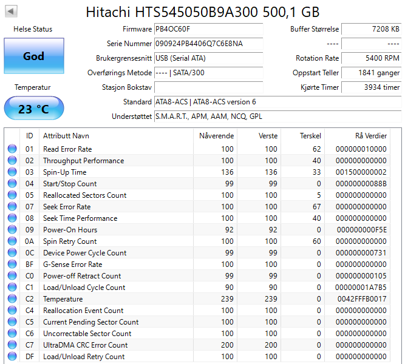This screenshot has height=364, width=405.
Task: Click status orb for G-Sense Error Rate
Action: pyautogui.click(x=12, y=265)
